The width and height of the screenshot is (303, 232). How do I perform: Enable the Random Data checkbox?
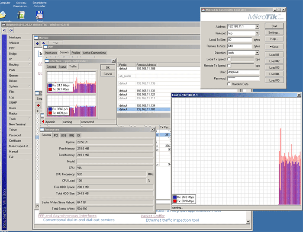[x=229, y=84]
